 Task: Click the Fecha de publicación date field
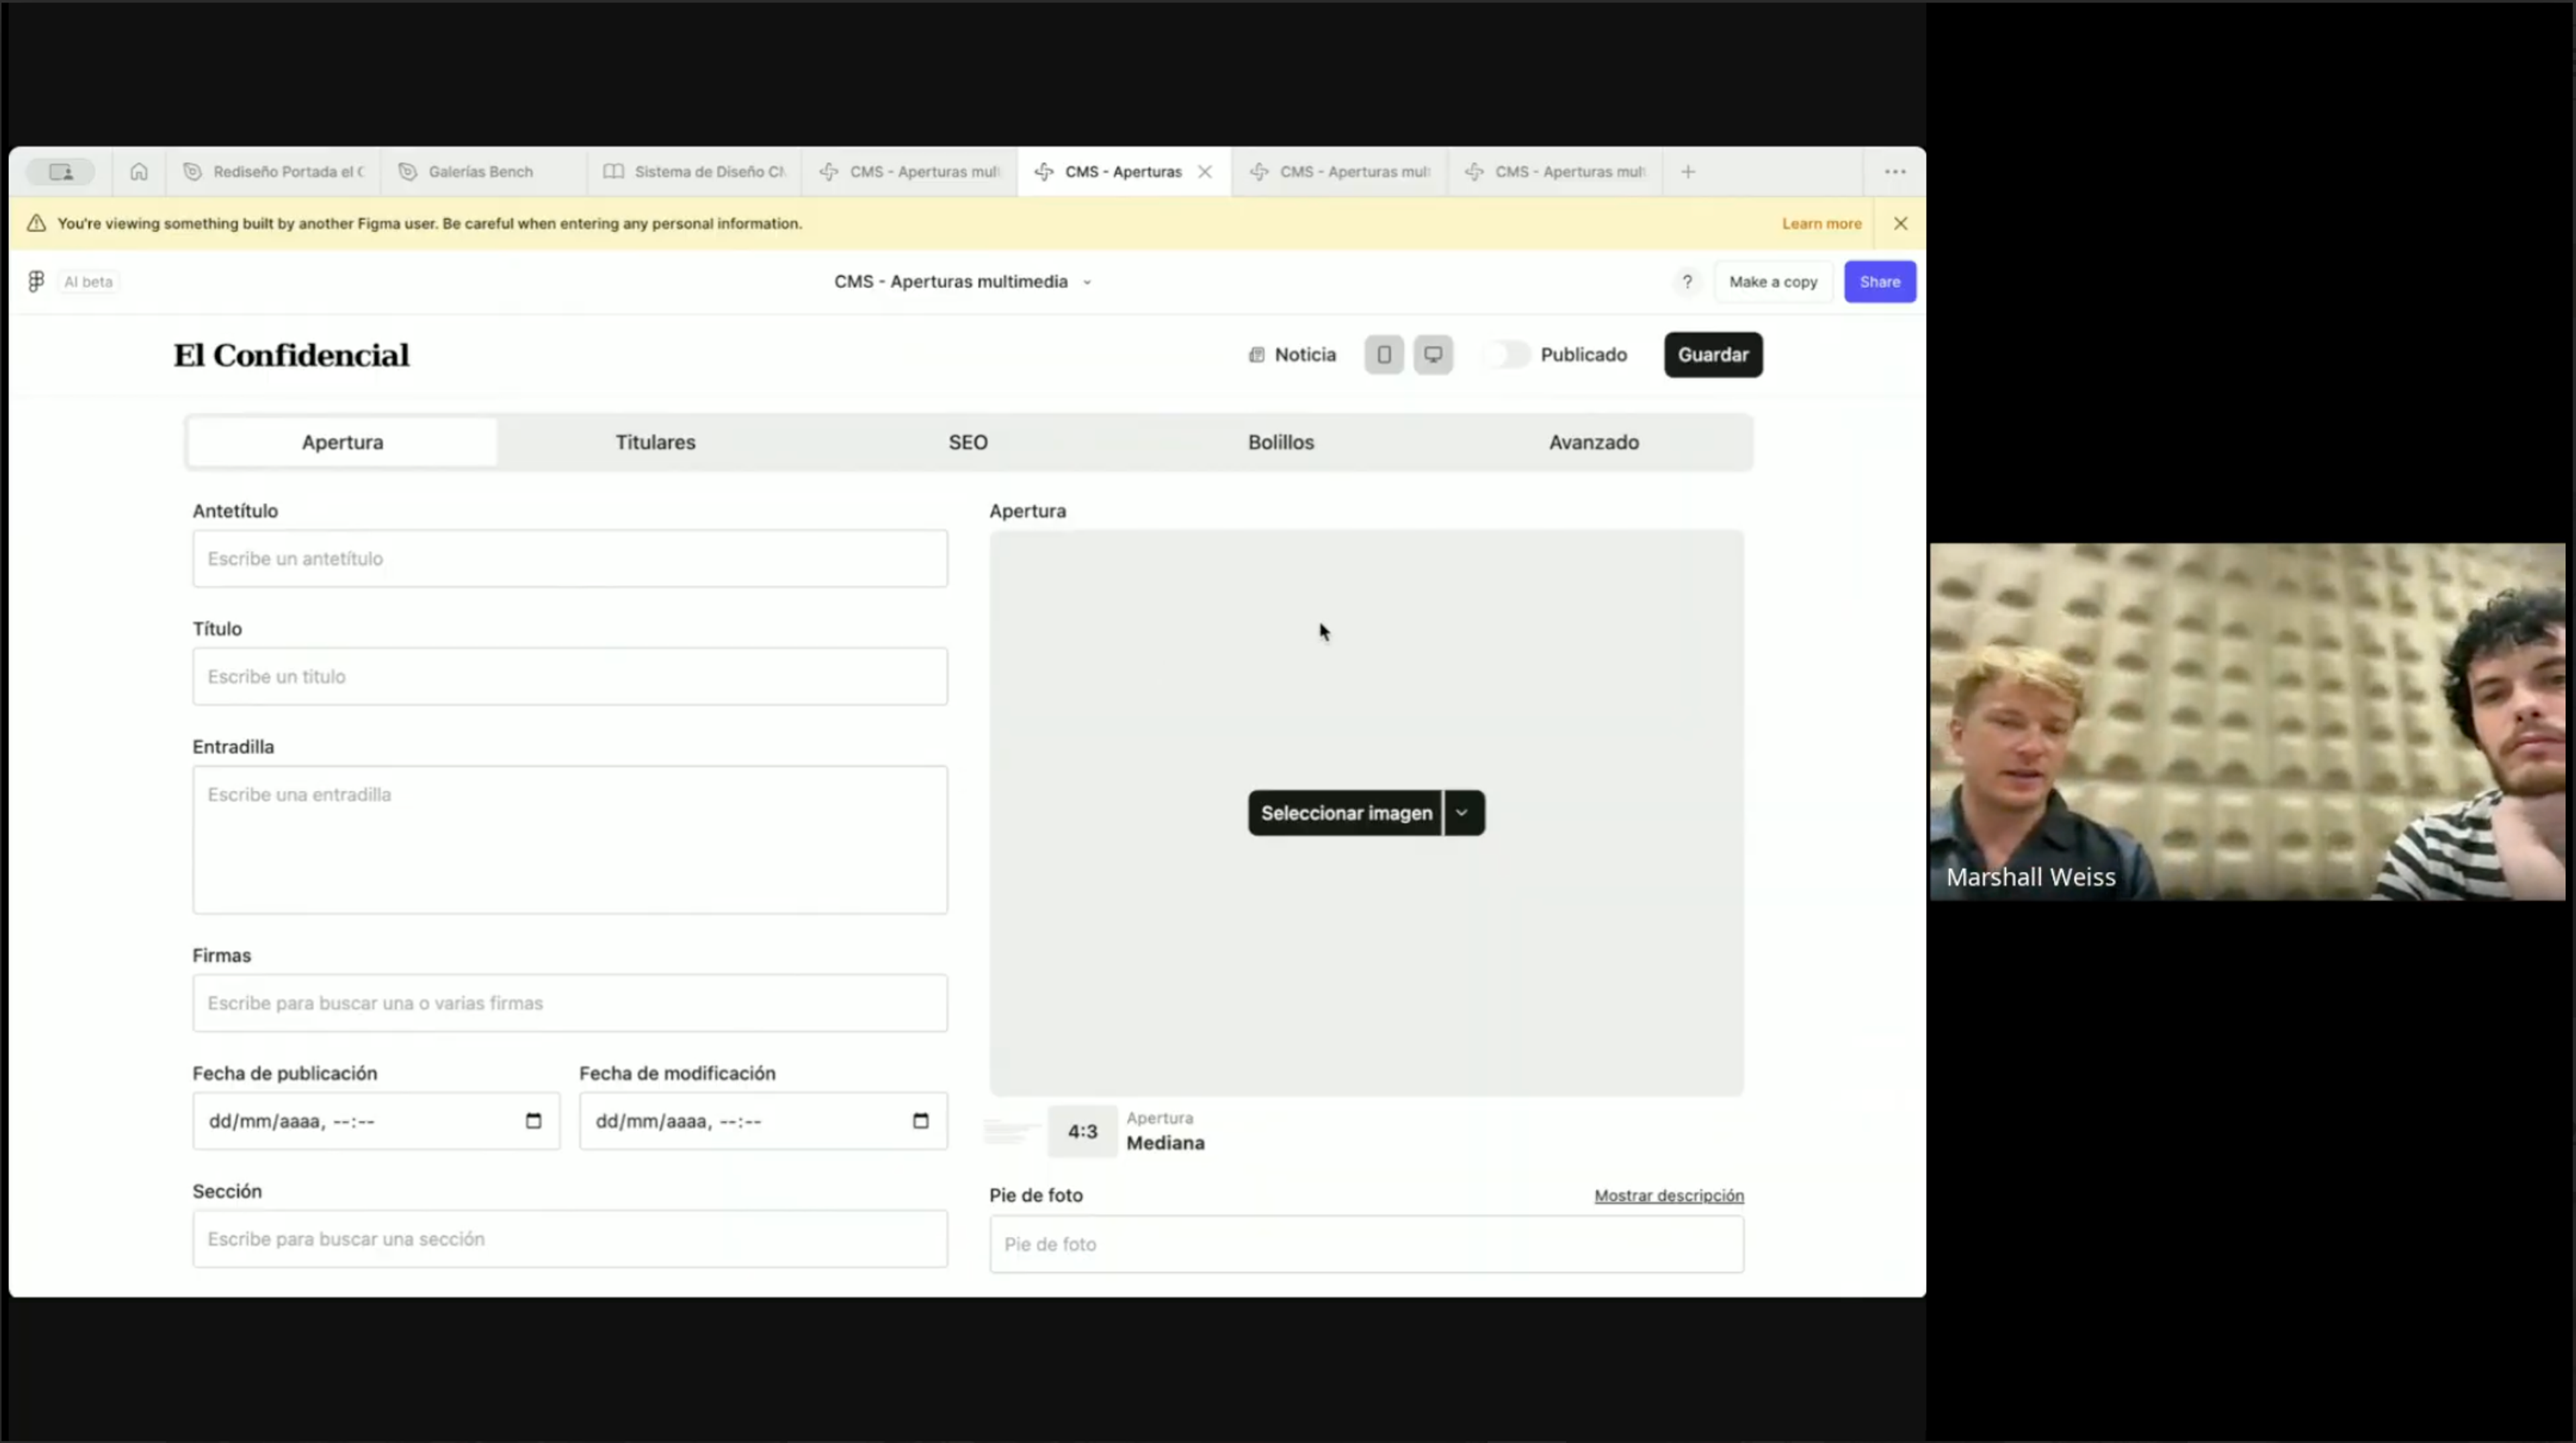point(376,1121)
